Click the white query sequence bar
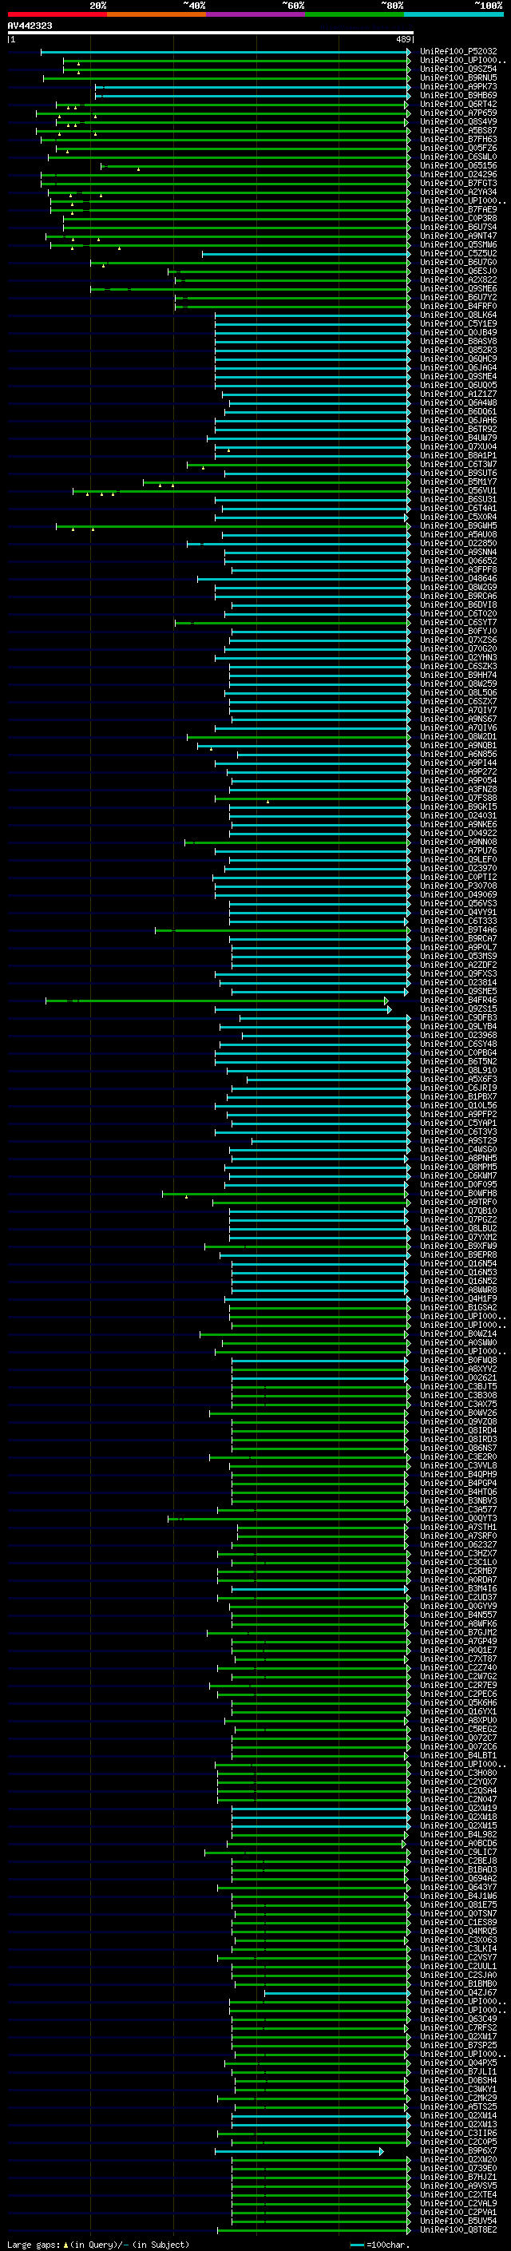Screen dimensions: 511x2251 tap(211, 34)
